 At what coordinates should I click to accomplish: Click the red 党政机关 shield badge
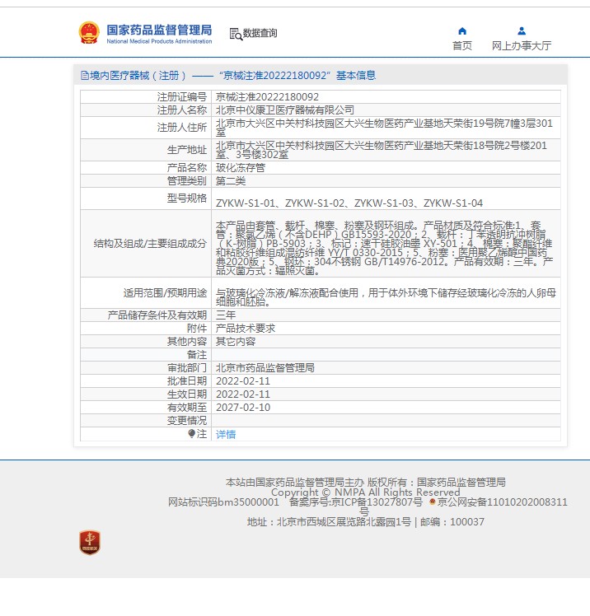pos(90,543)
